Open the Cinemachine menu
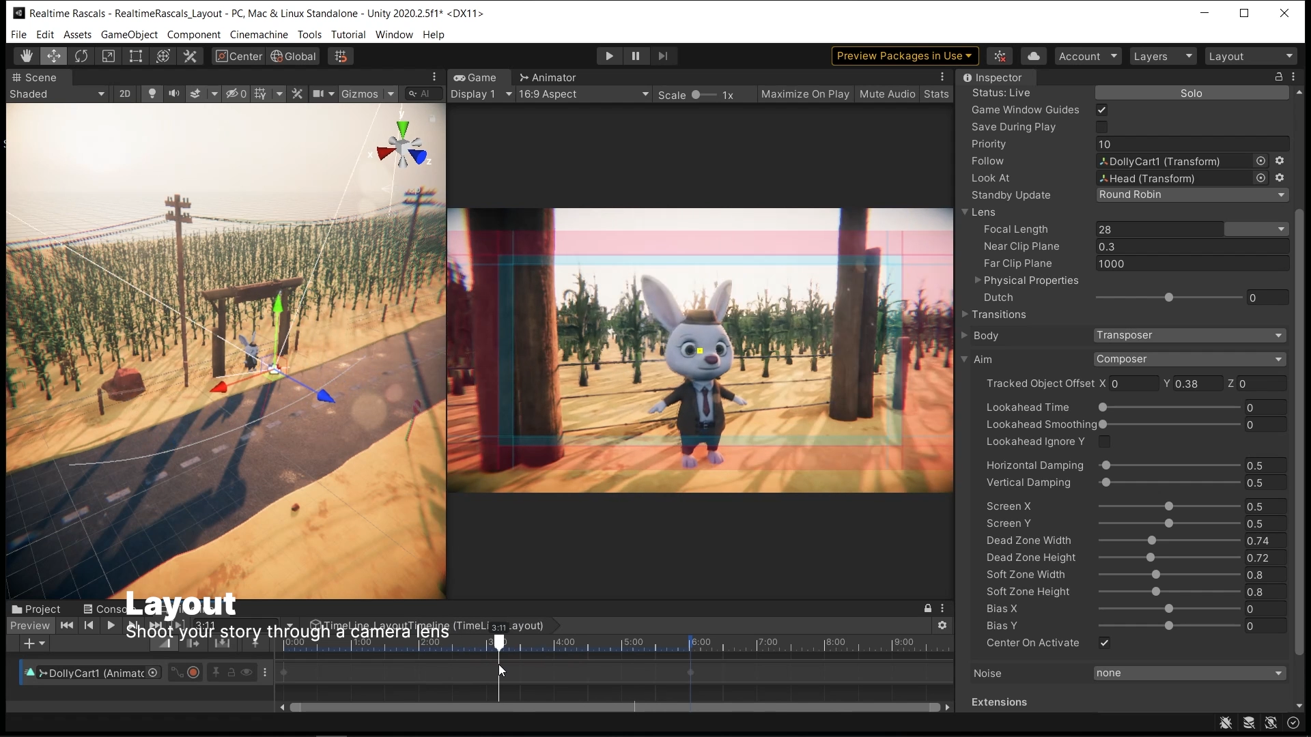1311x737 pixels. click(259, 34)
